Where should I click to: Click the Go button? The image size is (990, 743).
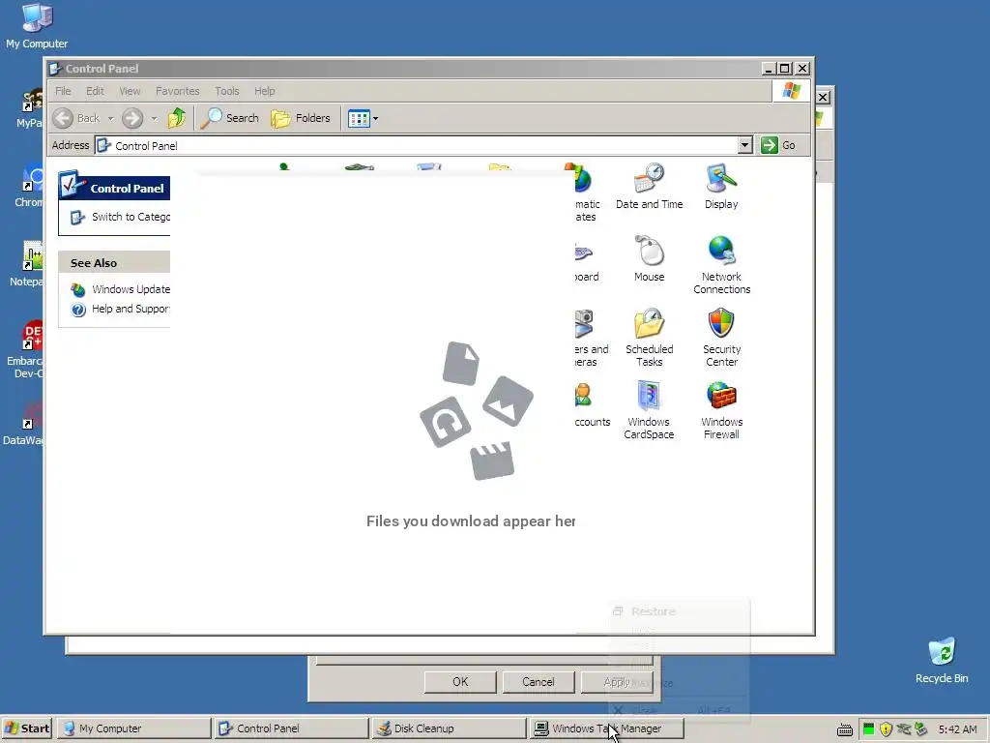778,145
